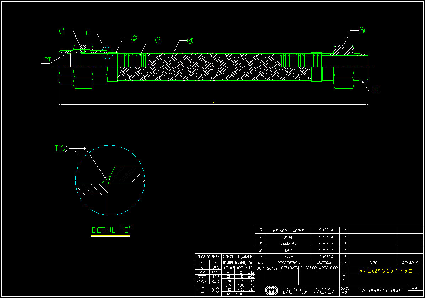Select the left 'PT' thread label
The height and width of the screenshot is (298, 425).
pos(48,60)
